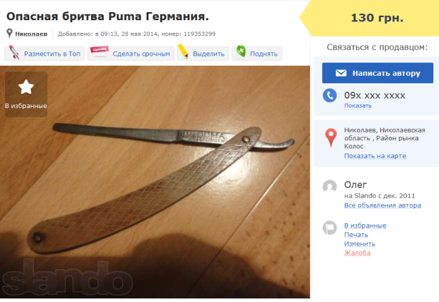The image size is (439, 302).
Task: Click the red map pin icon
Action: coord(331,138)
